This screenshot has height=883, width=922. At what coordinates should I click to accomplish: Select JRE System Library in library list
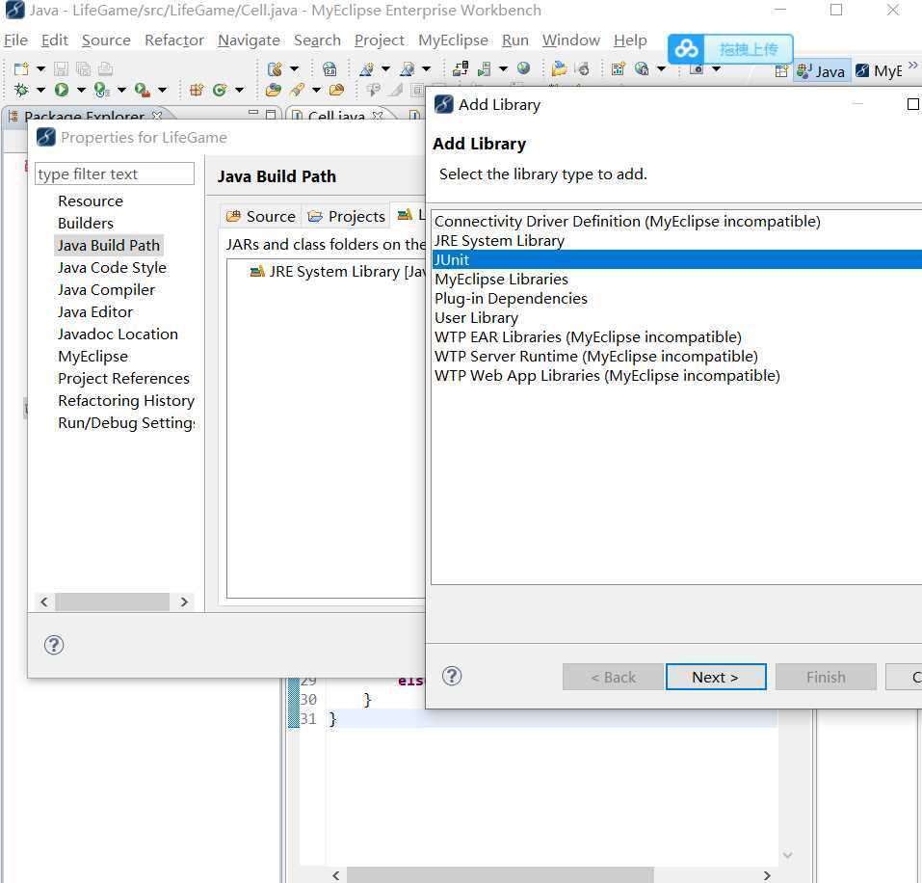coord(676,241)
